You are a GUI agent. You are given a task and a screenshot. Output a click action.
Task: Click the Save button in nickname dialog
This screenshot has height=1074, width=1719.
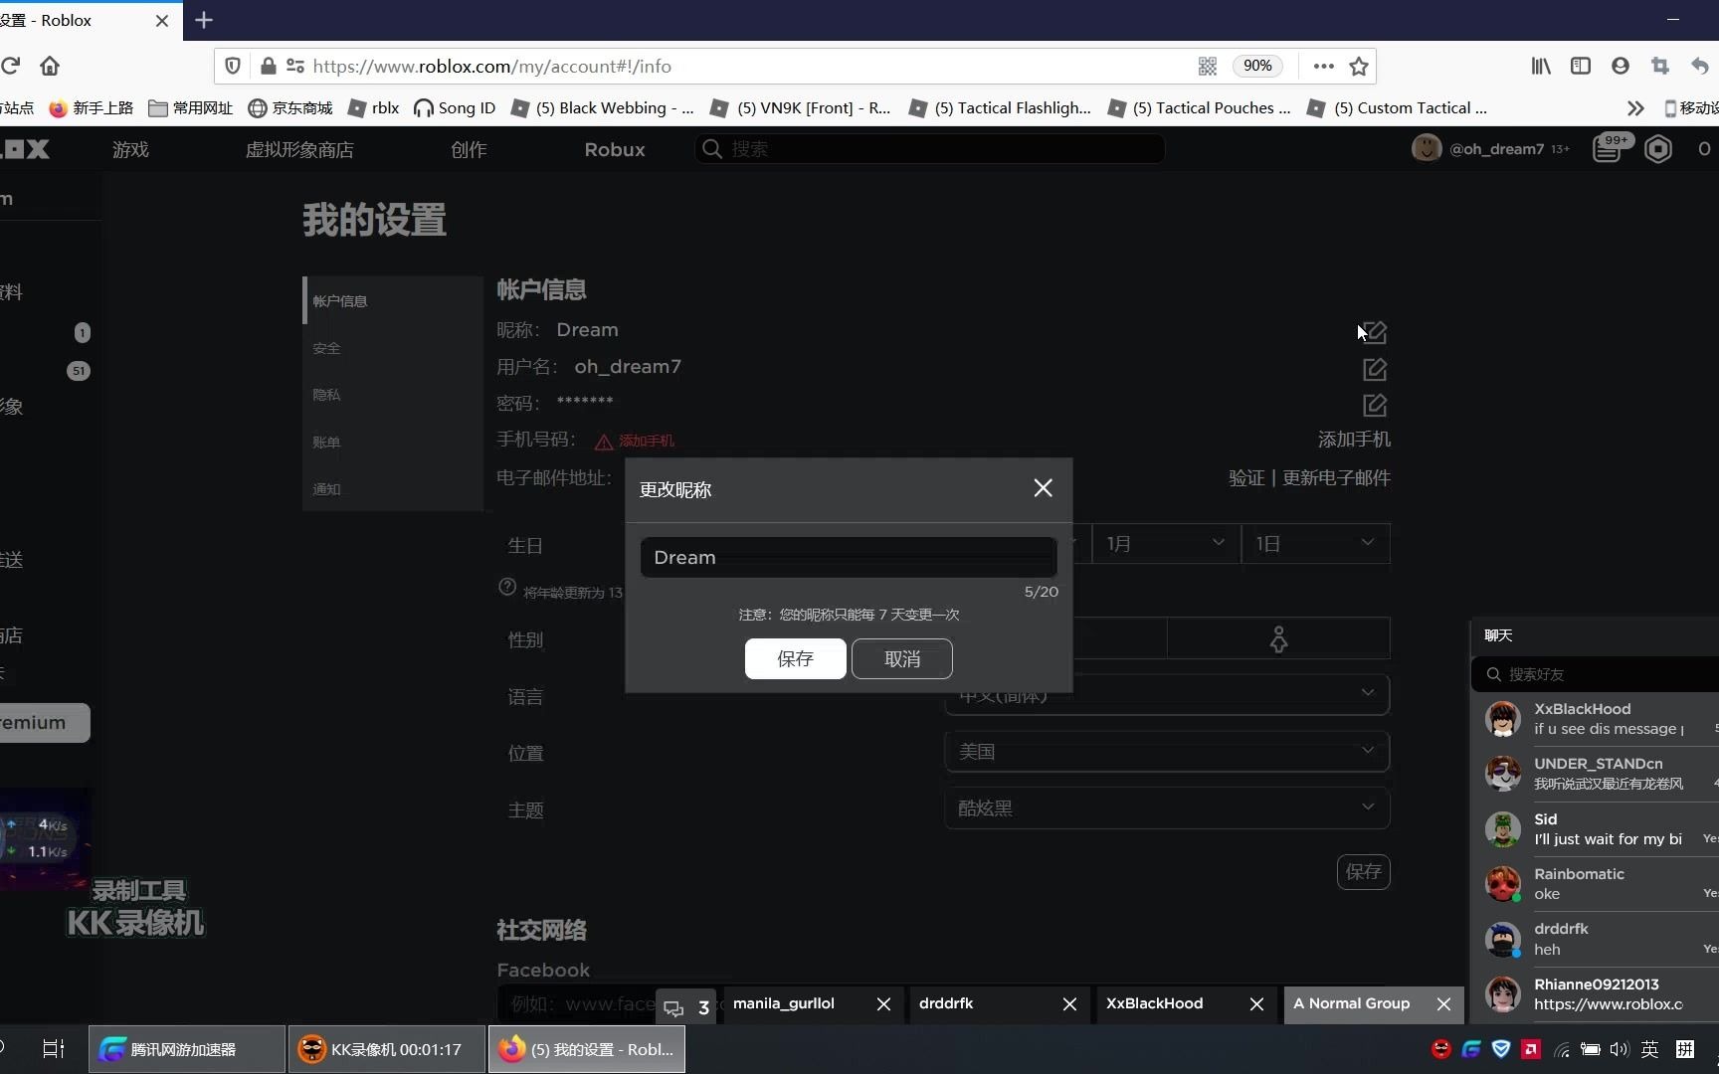coord(795,658)
